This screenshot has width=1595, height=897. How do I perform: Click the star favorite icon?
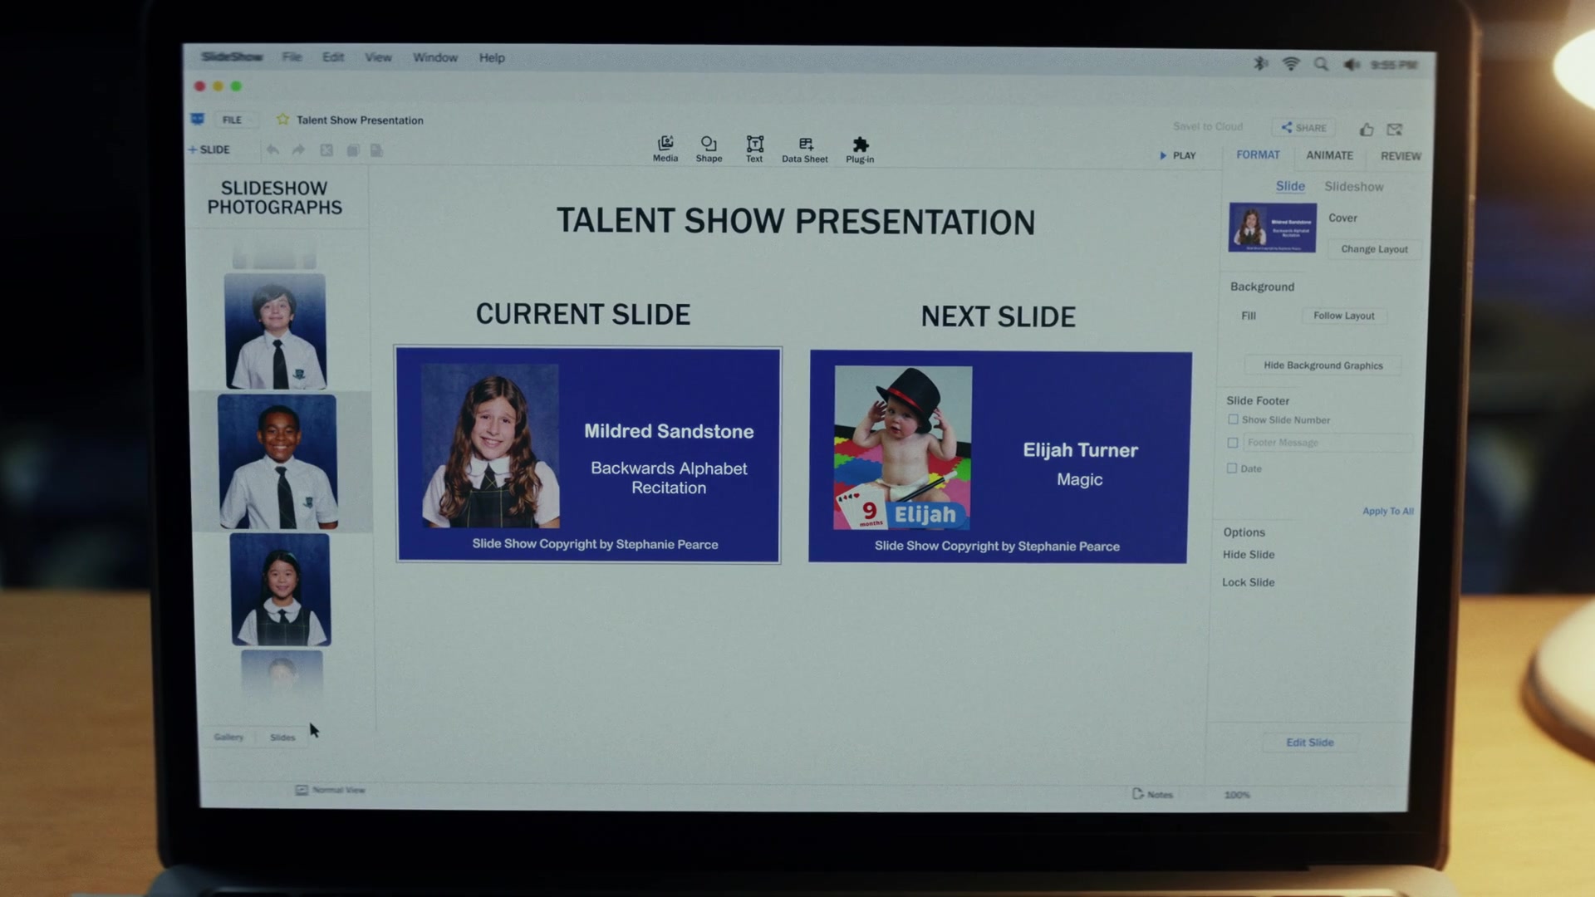coord(282,120)
